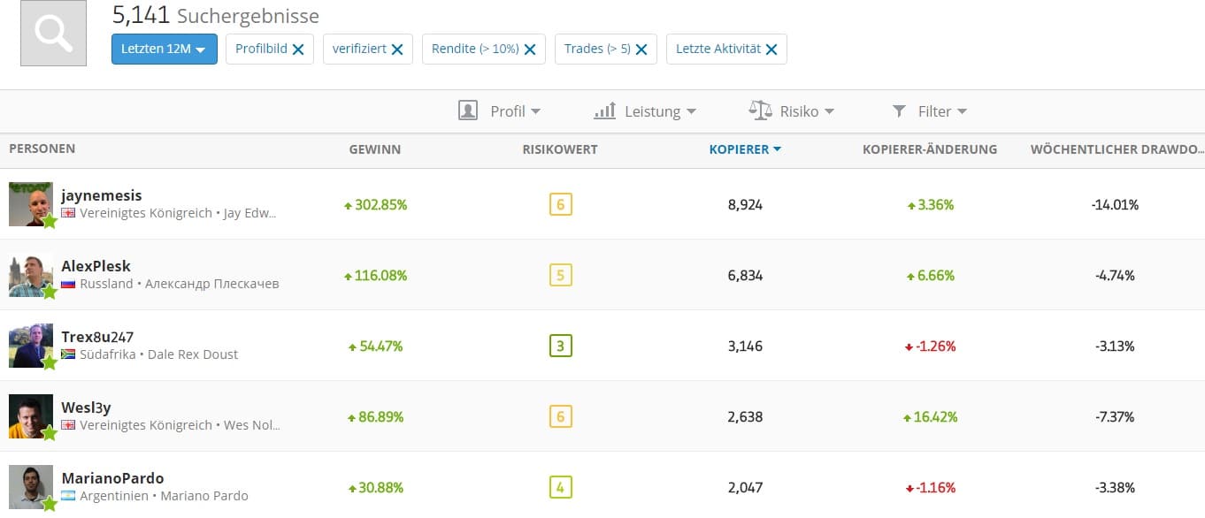The width and height of the screenshot is (1205, 518).
Task: Click the RISIKOWERT column header
Action: 559,149
